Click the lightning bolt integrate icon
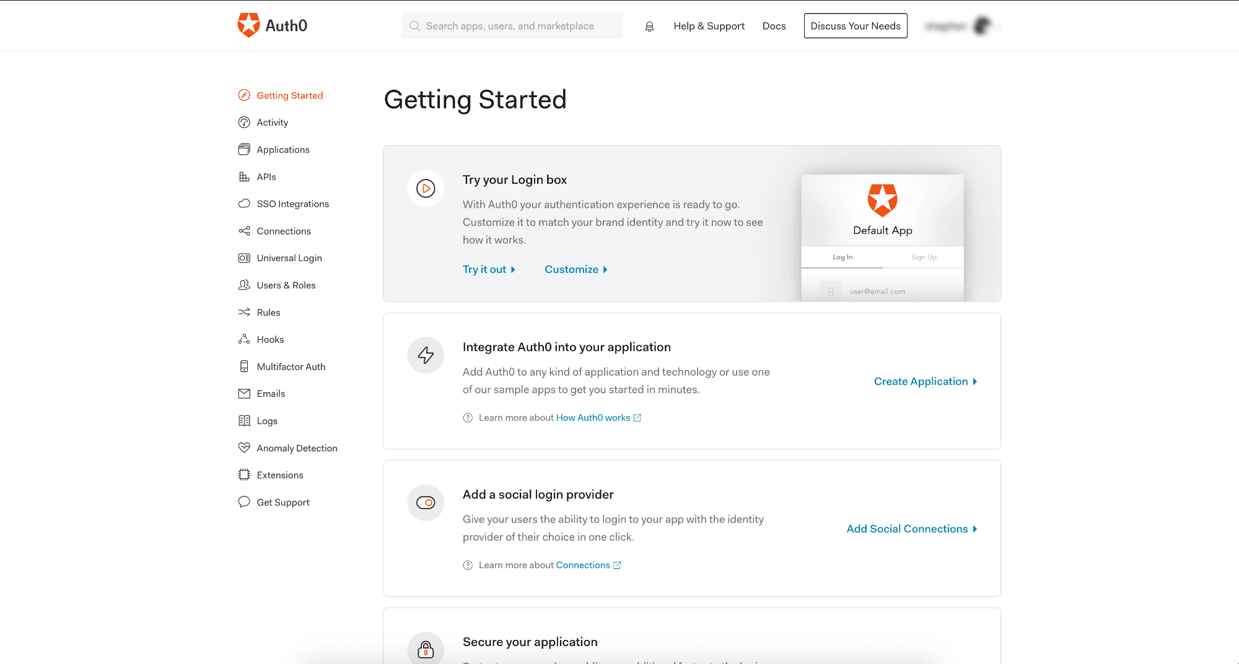Image resolution: width=1239 pixels, height=664 pixels. coord(426,355)
